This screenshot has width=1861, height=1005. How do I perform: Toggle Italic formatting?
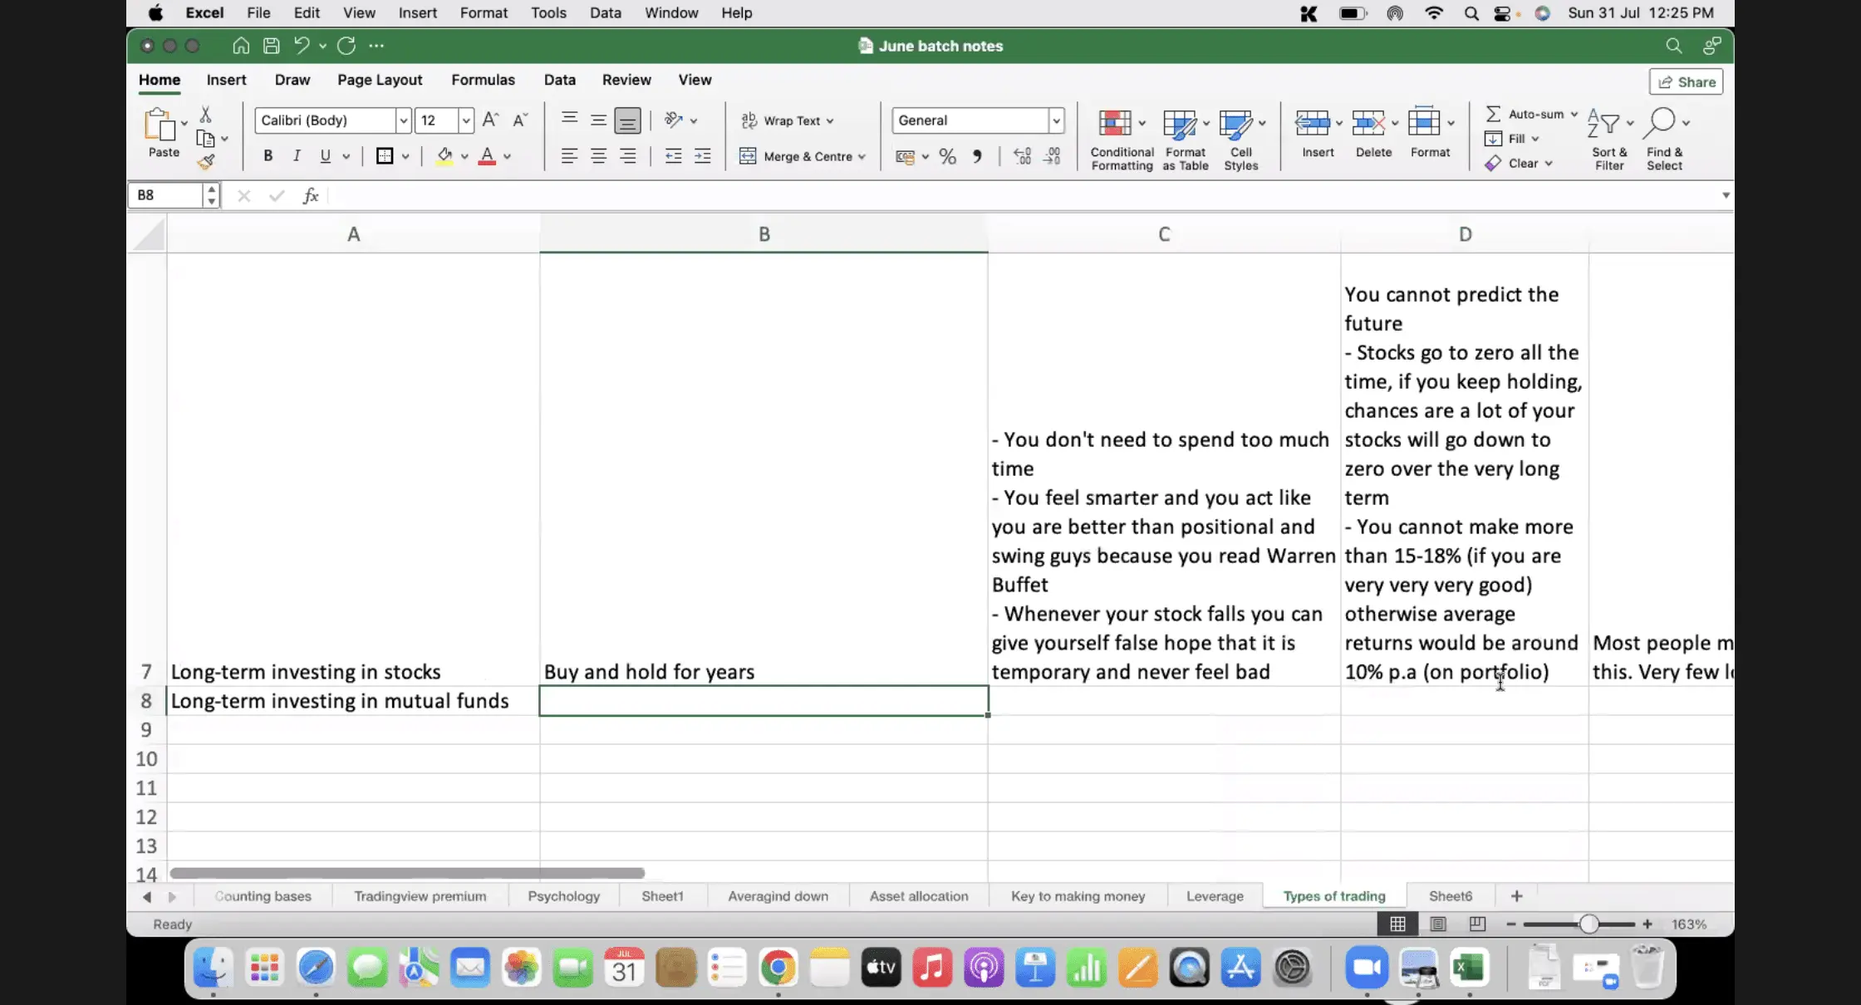click(x=297, y=156)
